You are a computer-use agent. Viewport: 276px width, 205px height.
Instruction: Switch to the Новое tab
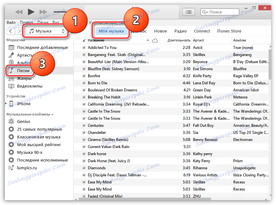coord(160,31)
